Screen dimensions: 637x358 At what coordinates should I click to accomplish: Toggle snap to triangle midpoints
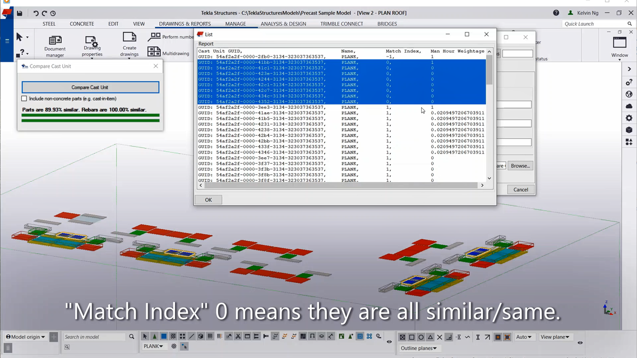(430, 337)
